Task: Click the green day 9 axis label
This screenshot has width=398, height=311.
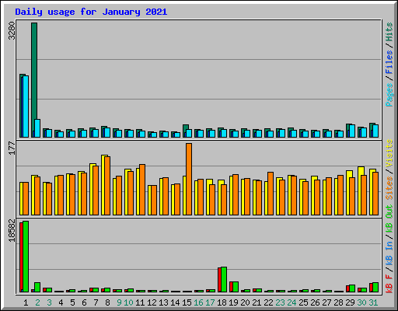Action: [x=119, y=302]
